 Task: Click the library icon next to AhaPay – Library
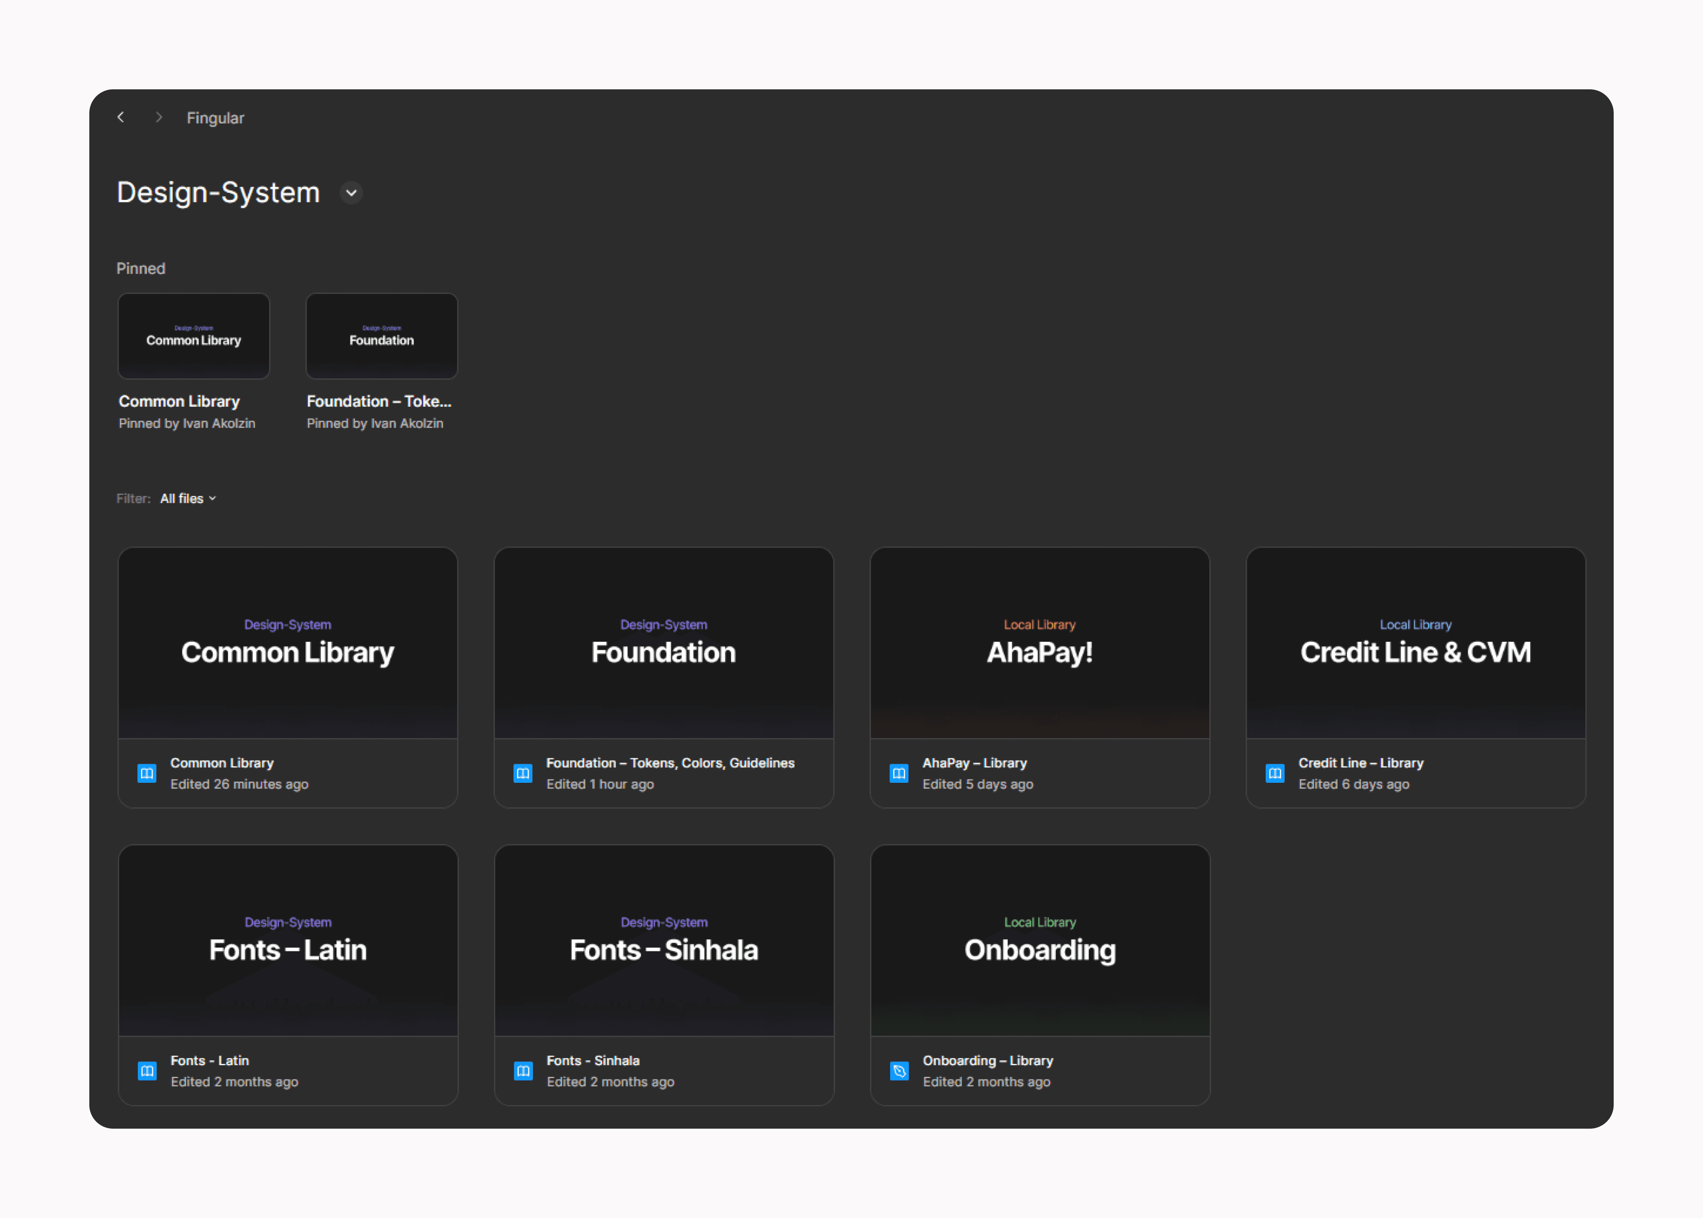coord(899,773)
